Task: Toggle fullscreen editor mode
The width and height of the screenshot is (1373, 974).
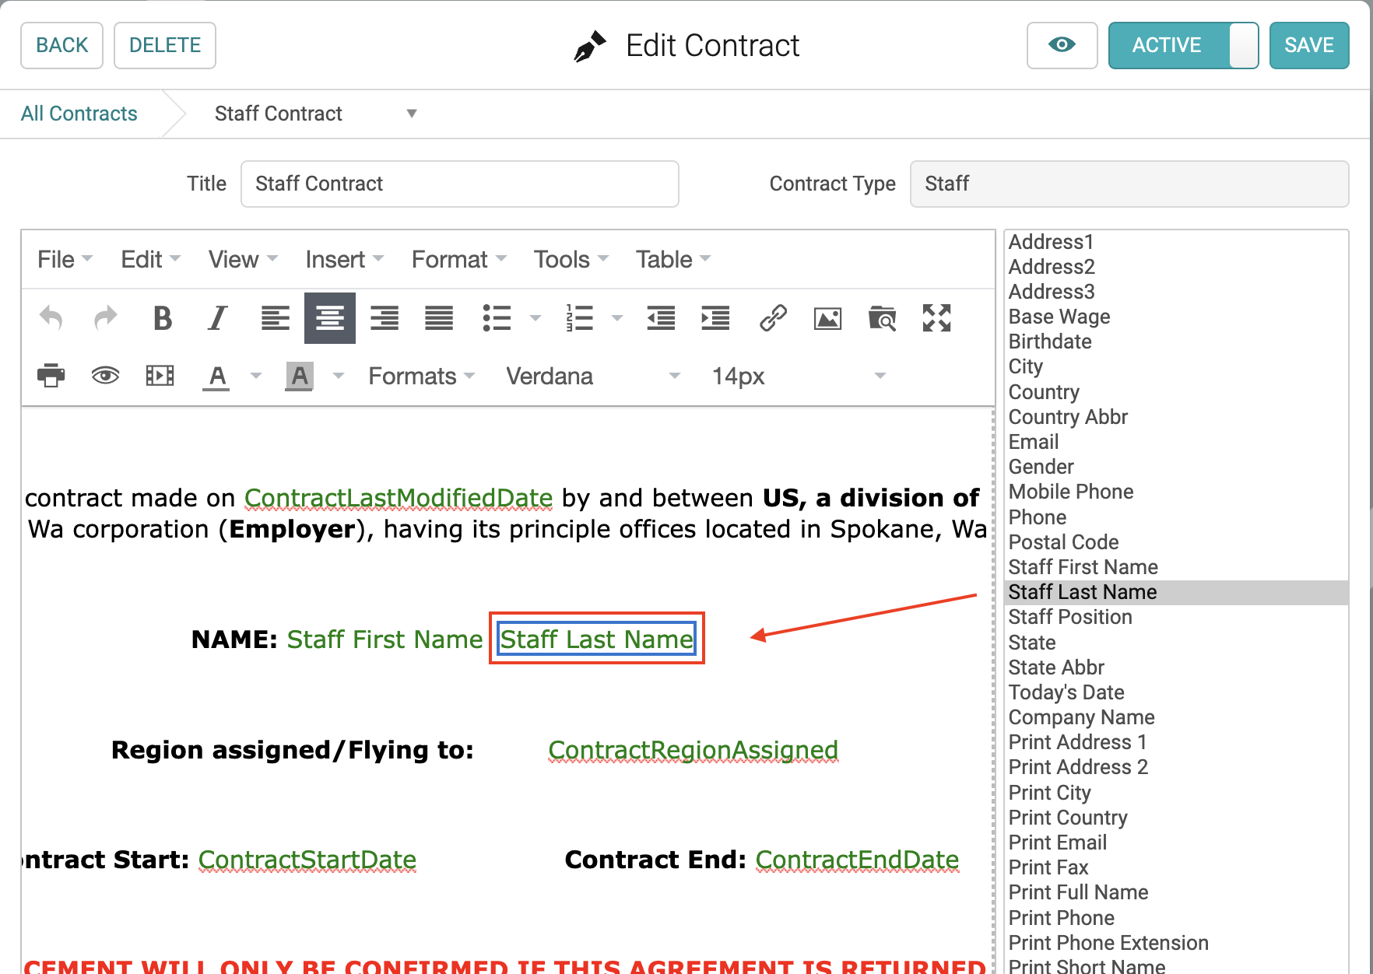Action: pos(936,317)
